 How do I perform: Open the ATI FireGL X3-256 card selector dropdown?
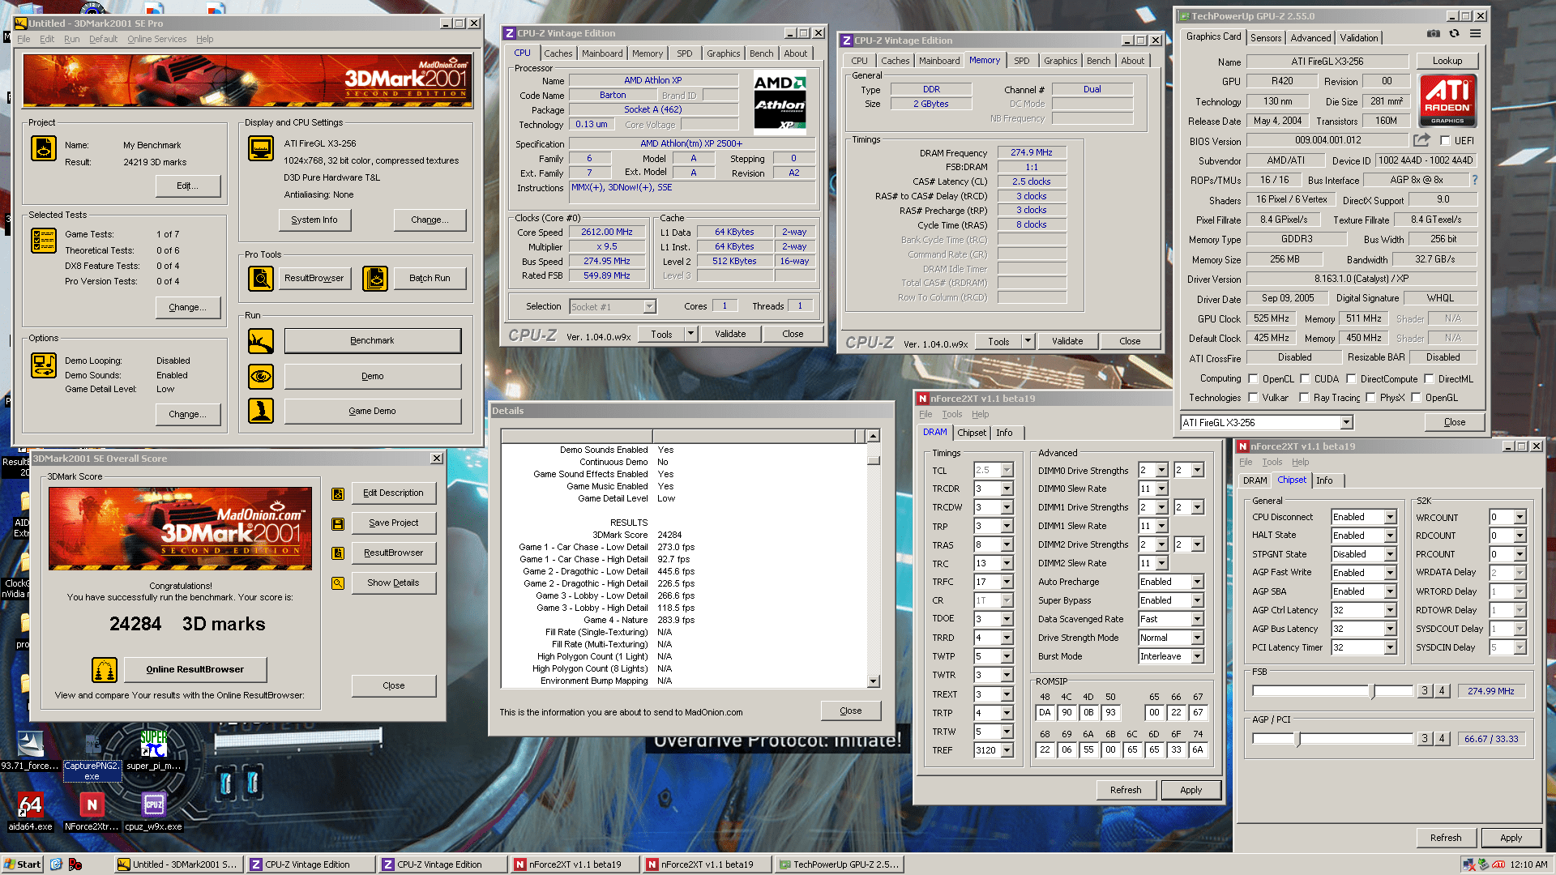(x=1346, y=422)
